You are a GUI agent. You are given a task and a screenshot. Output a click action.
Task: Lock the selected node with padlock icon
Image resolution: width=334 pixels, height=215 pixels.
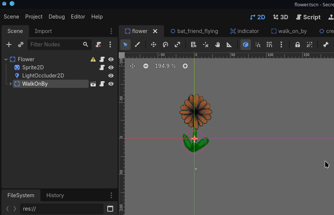click(x=297, y=44)
